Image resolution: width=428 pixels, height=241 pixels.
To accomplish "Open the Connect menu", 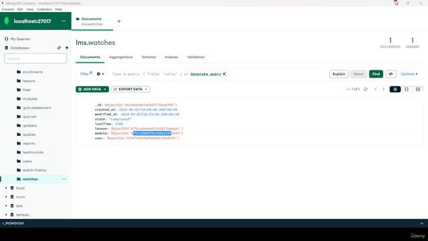I will (7, 9).
